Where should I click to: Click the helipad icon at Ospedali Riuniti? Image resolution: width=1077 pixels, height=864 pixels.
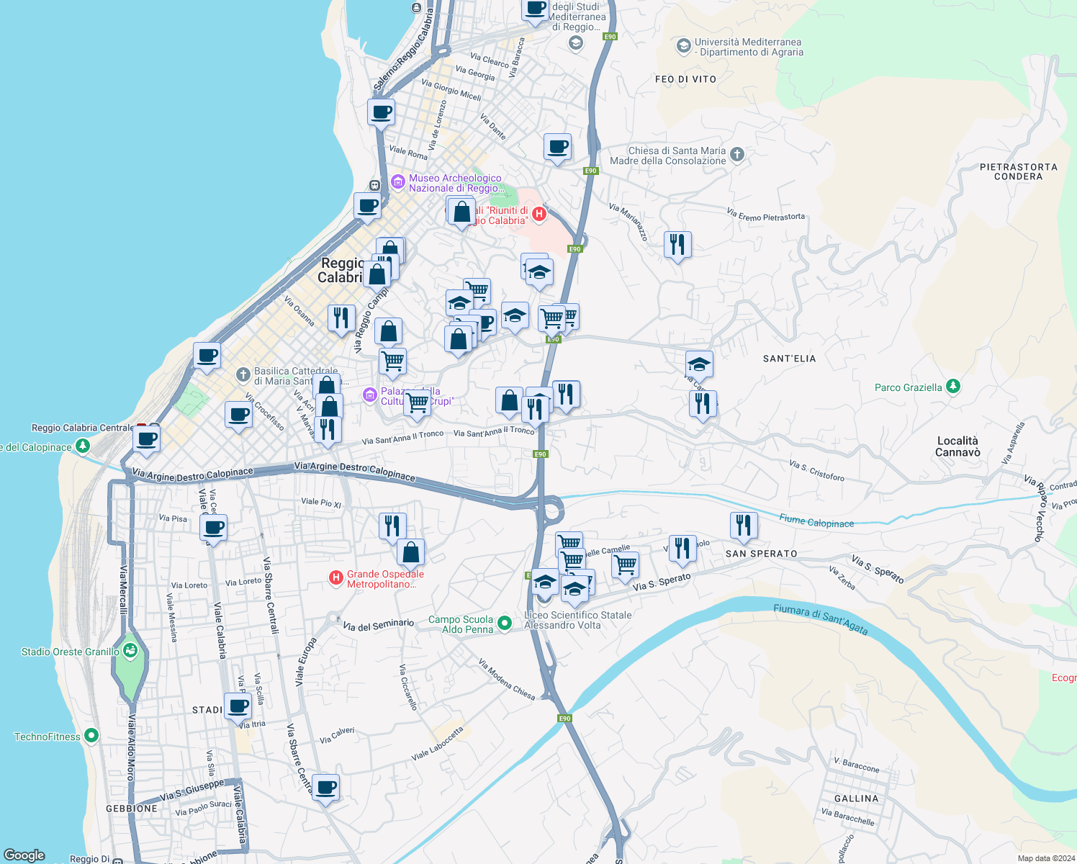click(540, 214)
